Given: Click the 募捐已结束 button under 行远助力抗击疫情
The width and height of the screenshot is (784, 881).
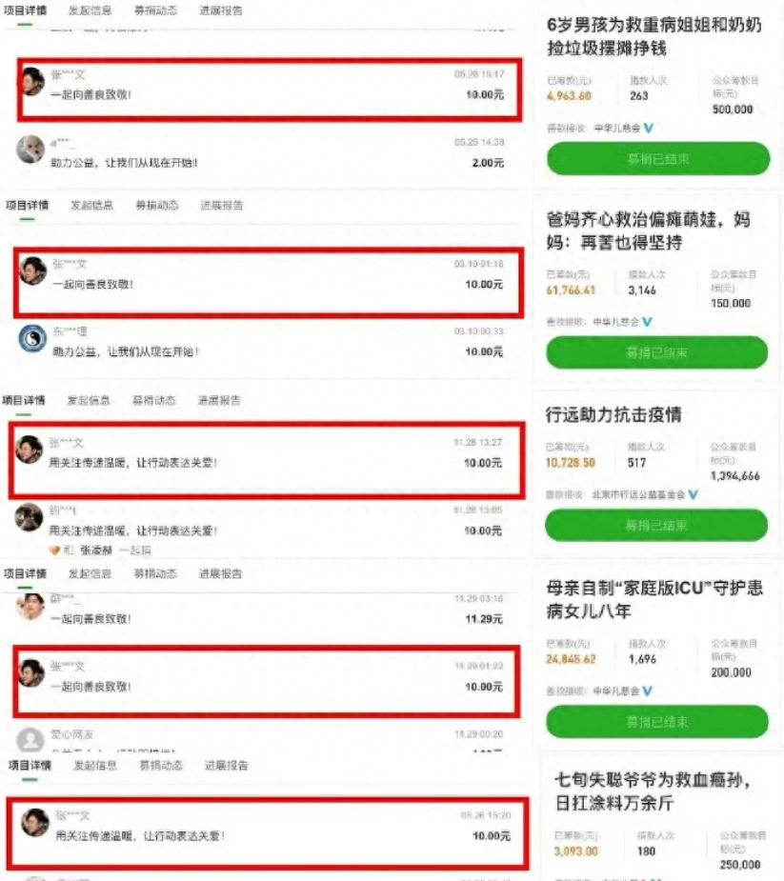Looking at the screenshot, I should coord(655,526).
